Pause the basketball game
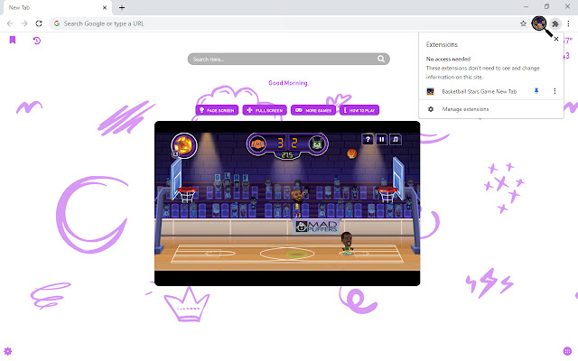This screenshot has width=578, height=361. point(382,140)
